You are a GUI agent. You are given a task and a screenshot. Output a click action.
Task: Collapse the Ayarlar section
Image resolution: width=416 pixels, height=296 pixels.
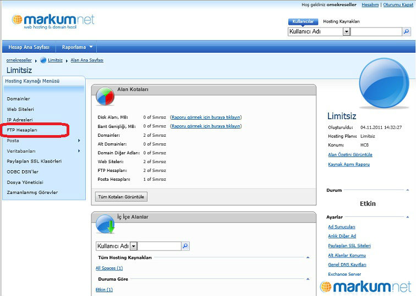408,217
